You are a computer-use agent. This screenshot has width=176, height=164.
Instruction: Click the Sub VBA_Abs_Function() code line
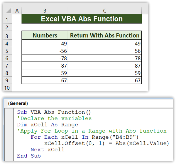click(x=54, y=112)
